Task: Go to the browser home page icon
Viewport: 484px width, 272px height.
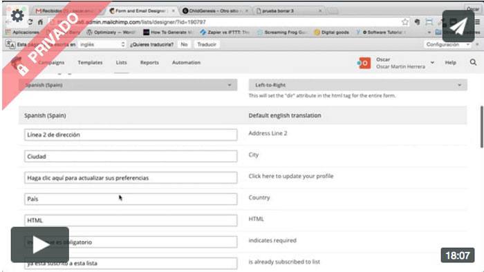Action: [40, 22]
